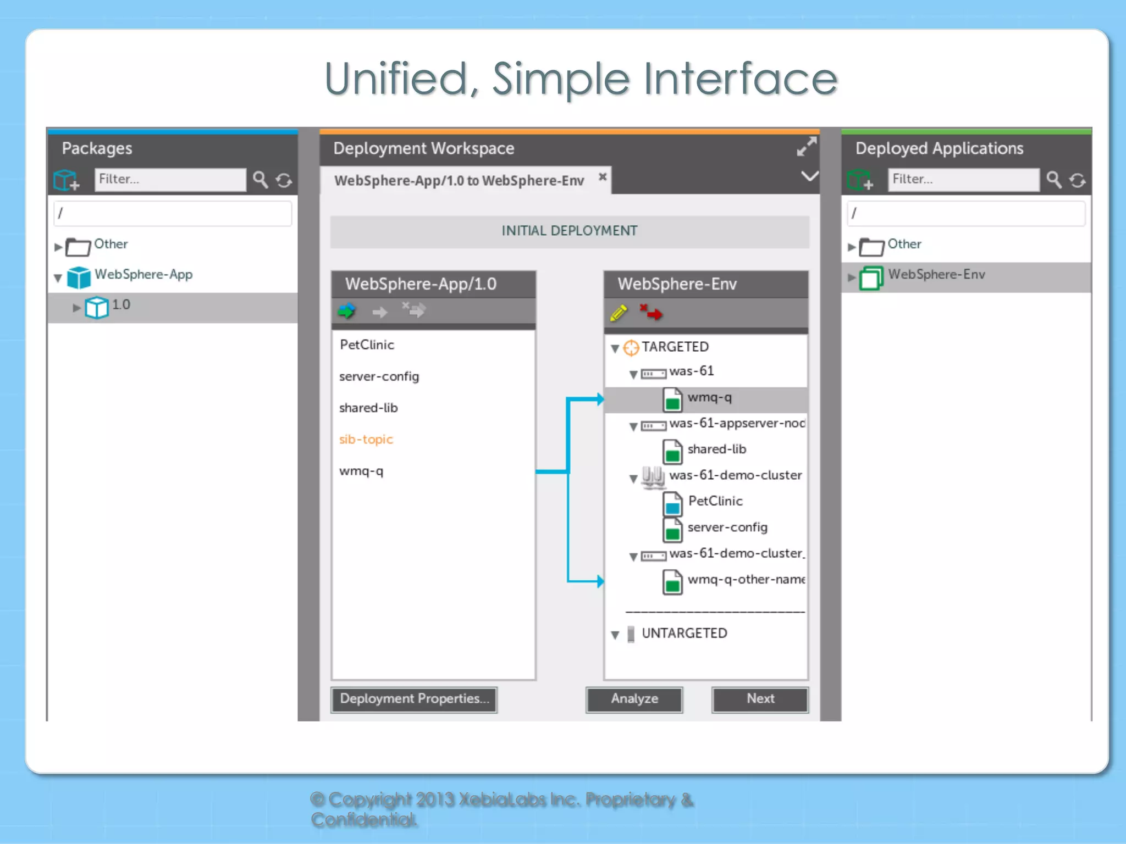Click the was-61-demo-cluster servers icon
1126x844 pixels.
(653, 477)
